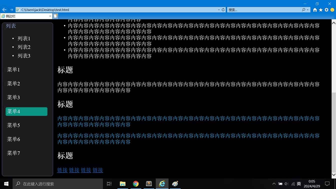The image size is (336, 189).
Task: Refresh the page with the reload icon
Action: pos(223,10)
